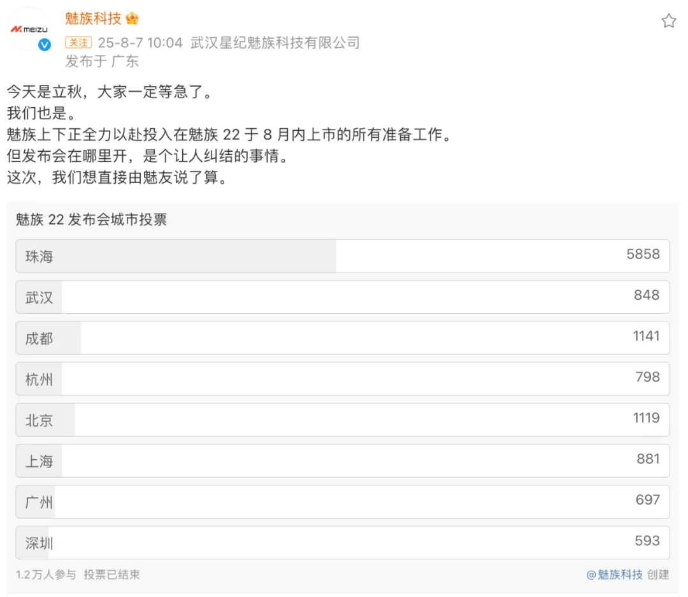The image size is (688, 597).
Task: Pick the 广州 poll option
Action: point(343,502)
